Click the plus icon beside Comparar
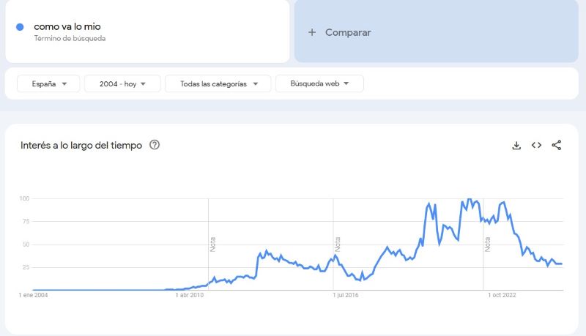 (x=312, y=32)
